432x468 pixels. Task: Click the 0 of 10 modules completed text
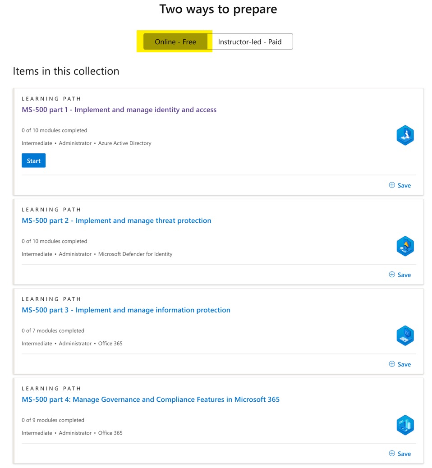pos(54,130)
